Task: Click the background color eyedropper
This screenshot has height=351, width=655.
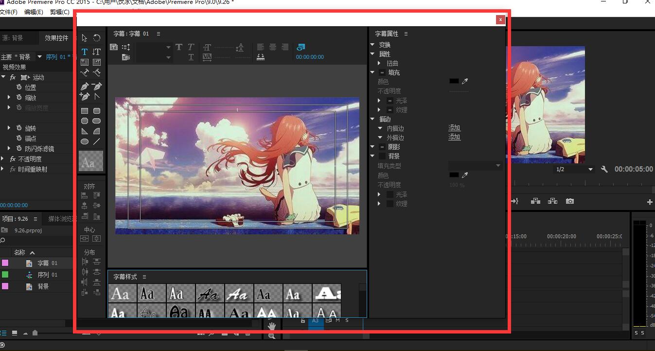Action: click(465, 175)
